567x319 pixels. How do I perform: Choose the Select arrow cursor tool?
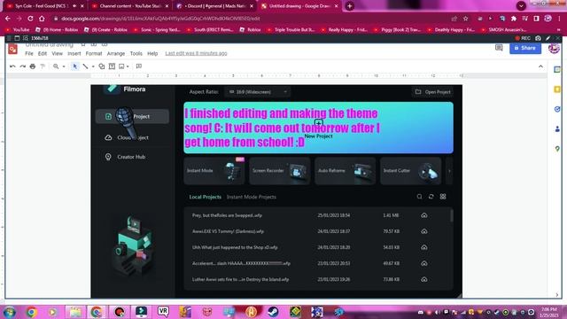coord(74,66)
